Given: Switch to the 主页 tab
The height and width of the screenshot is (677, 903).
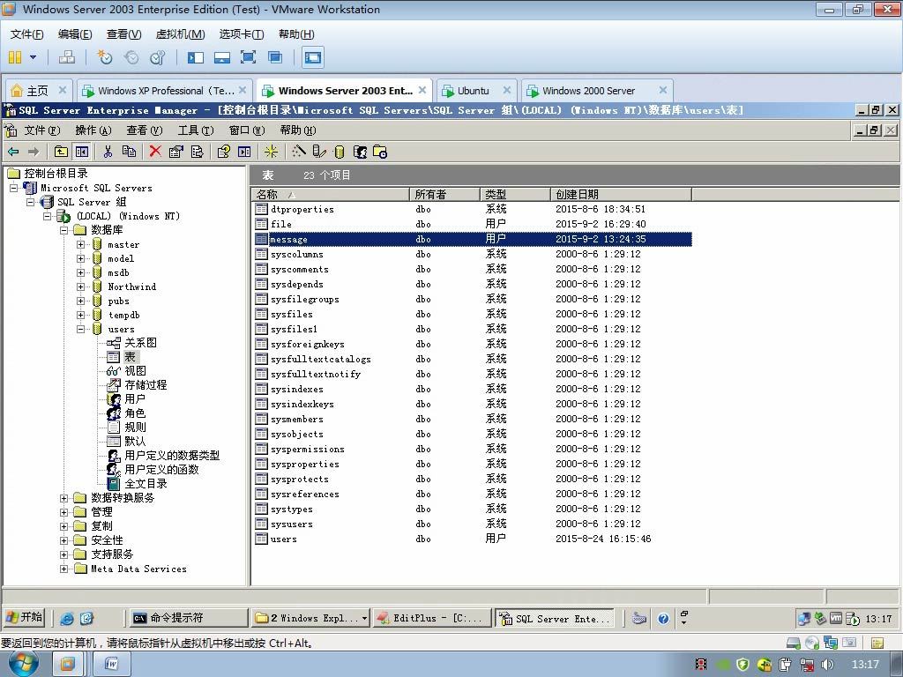Looking at the screenshot, I should (x=37, y=91).
